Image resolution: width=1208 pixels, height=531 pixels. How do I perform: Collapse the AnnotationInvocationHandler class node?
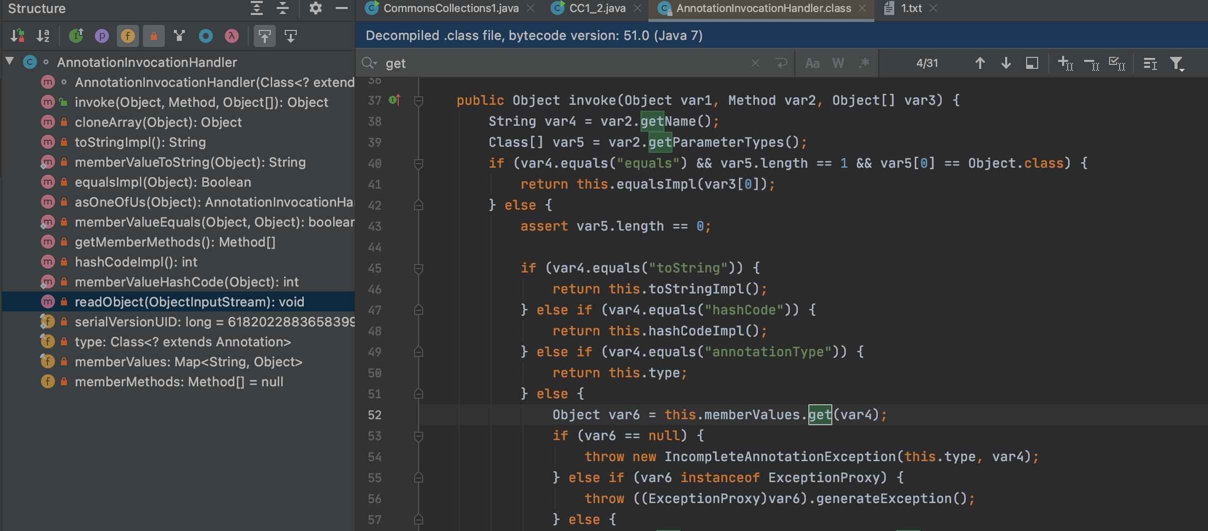point(9,61)
